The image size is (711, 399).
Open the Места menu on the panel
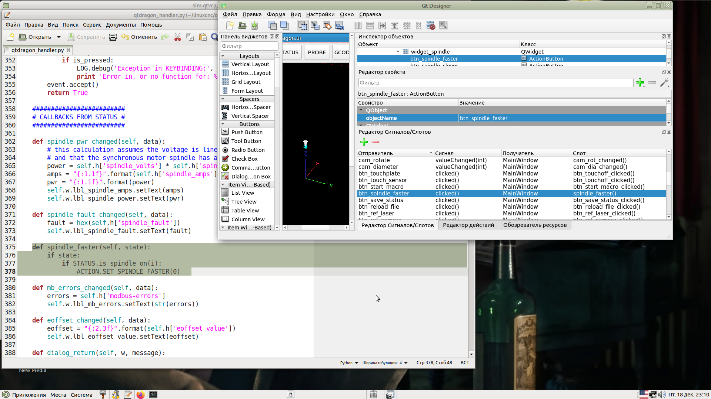(x=58, y=395)
